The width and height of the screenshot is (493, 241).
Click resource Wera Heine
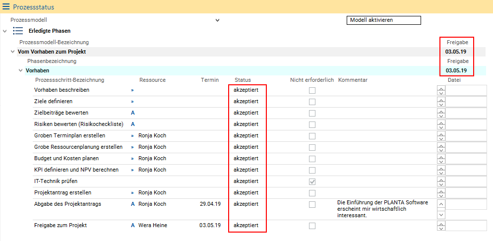point(153,225)
